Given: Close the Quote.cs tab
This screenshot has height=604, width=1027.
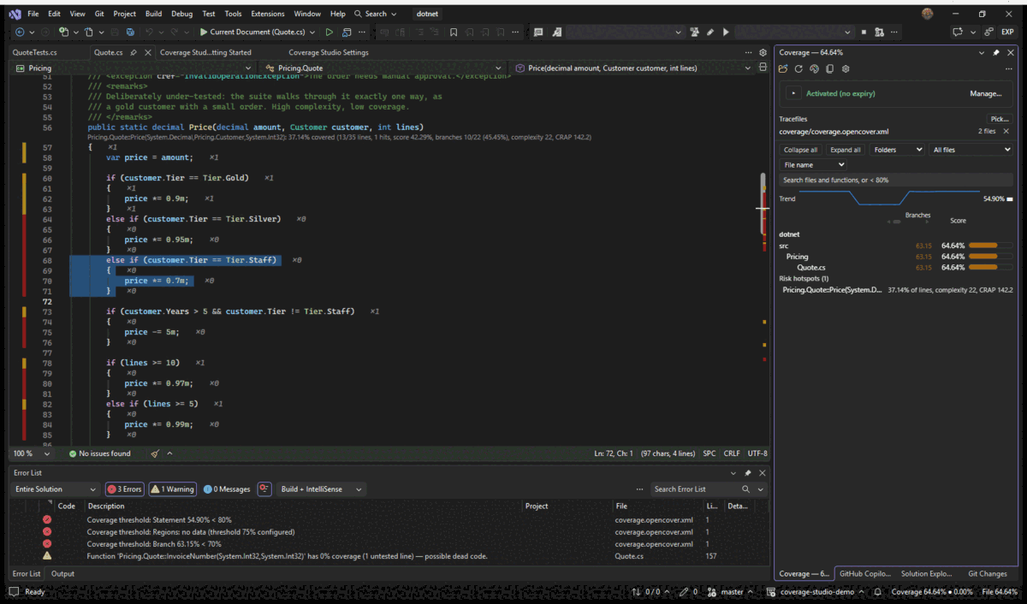Looking at the screenshot, I should point(147,52).
